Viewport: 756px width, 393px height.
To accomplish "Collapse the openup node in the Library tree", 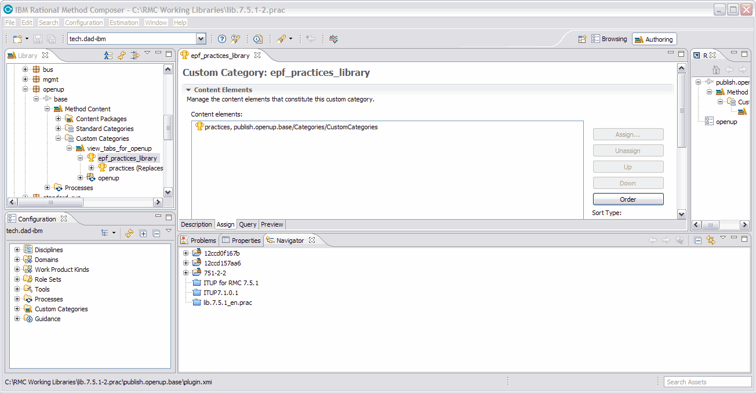I will [x=26, y=89].
